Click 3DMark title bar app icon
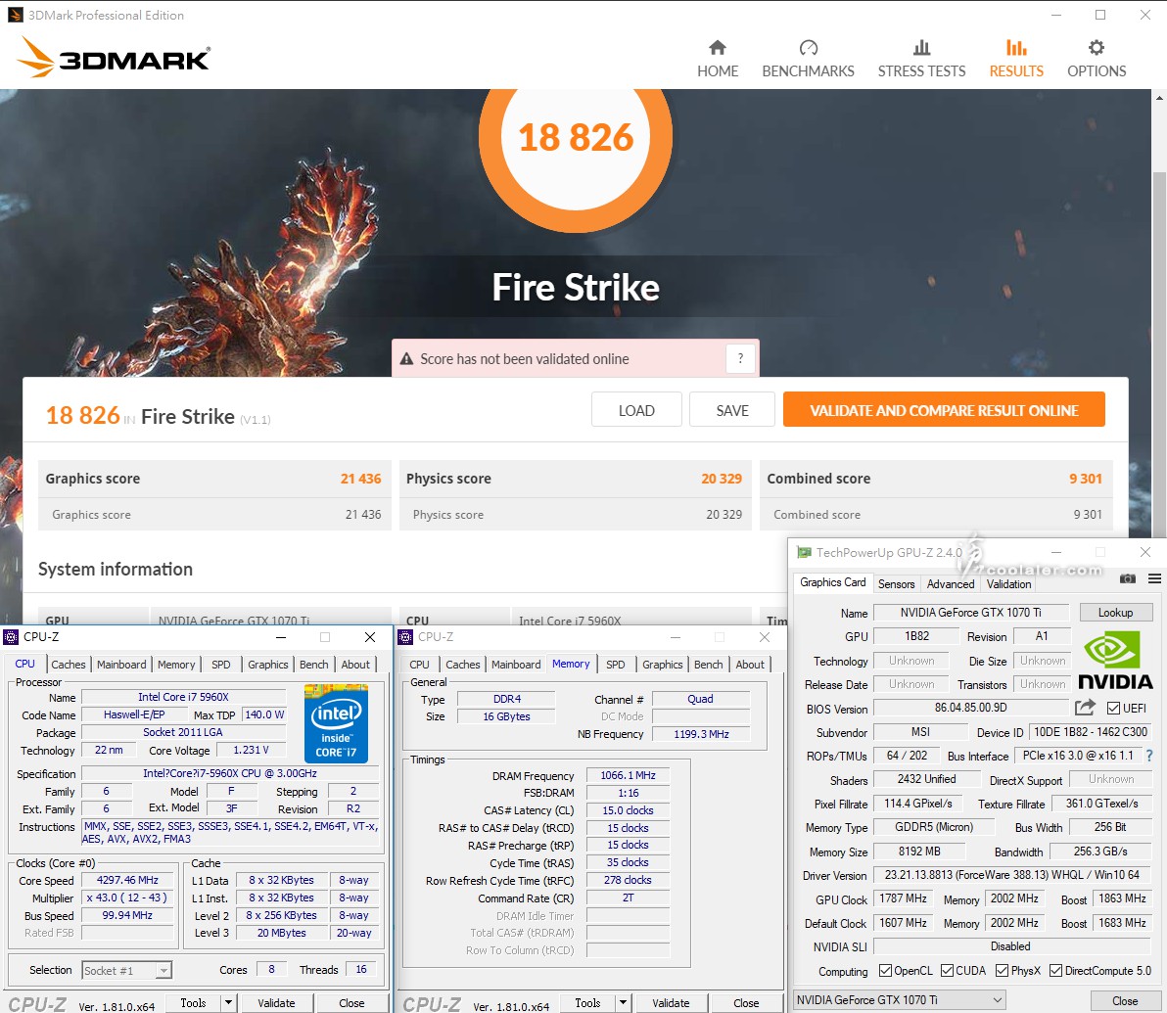The height and width of the screenshot is (1013, 1167). point(15,15)
